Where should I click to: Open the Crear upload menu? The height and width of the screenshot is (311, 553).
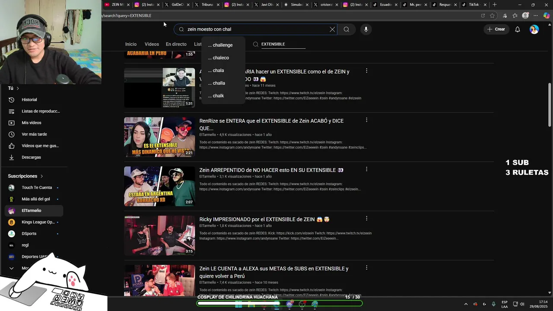click(496, 29)
